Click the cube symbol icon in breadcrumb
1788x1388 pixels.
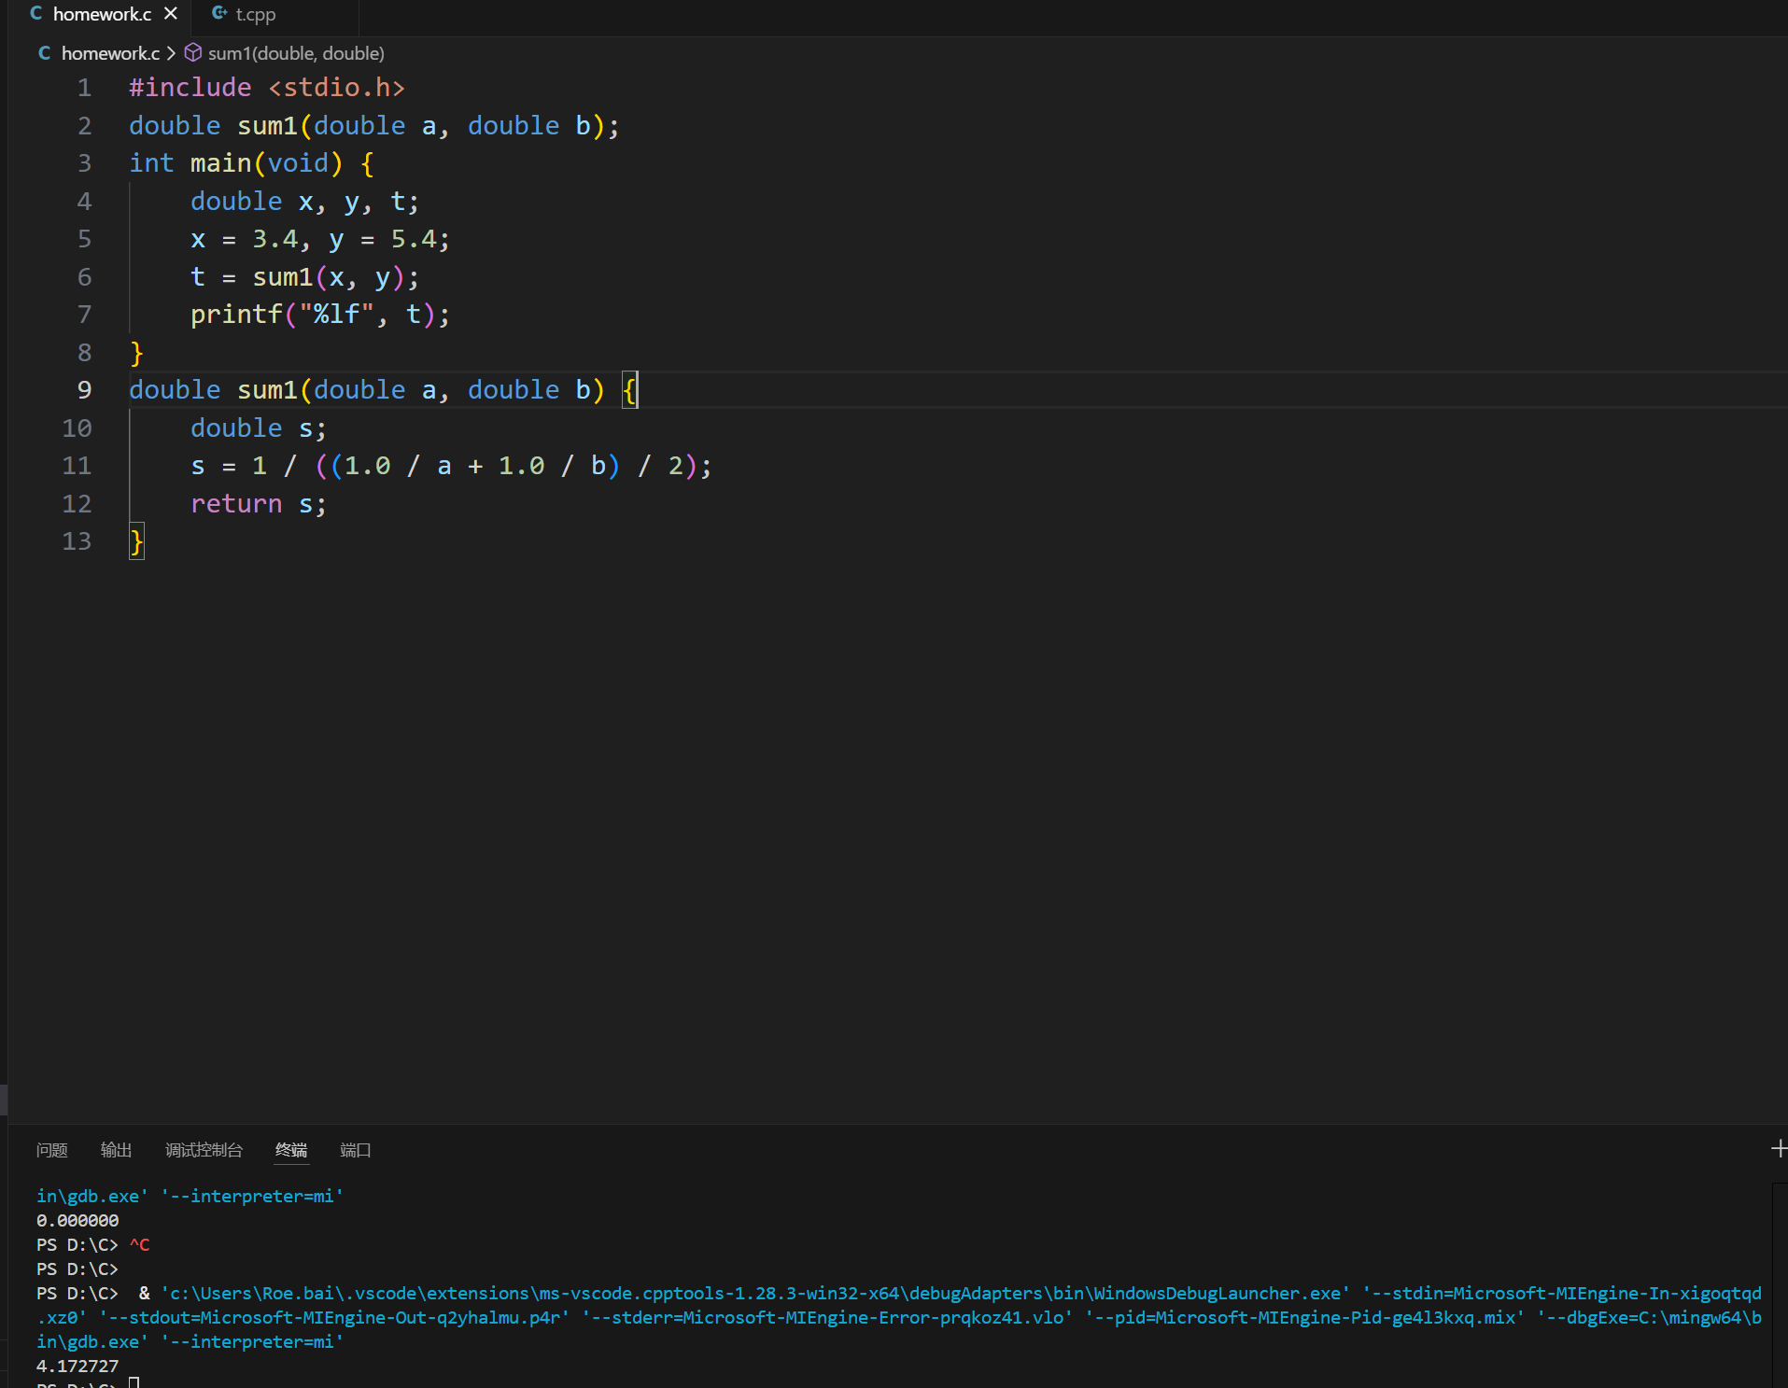point(193,53)
